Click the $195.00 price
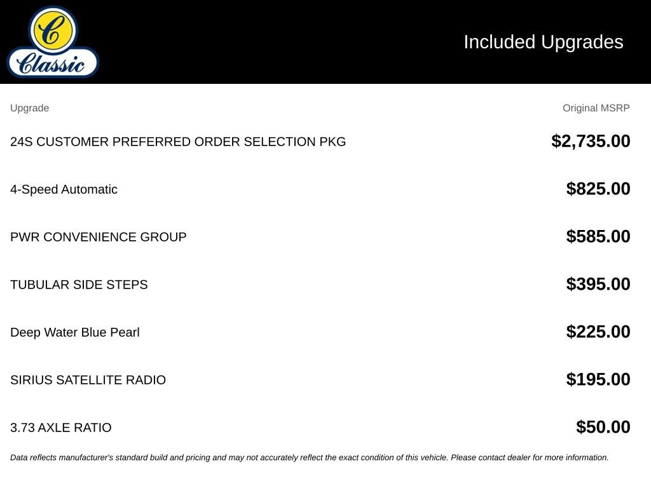 click(598, 380)
